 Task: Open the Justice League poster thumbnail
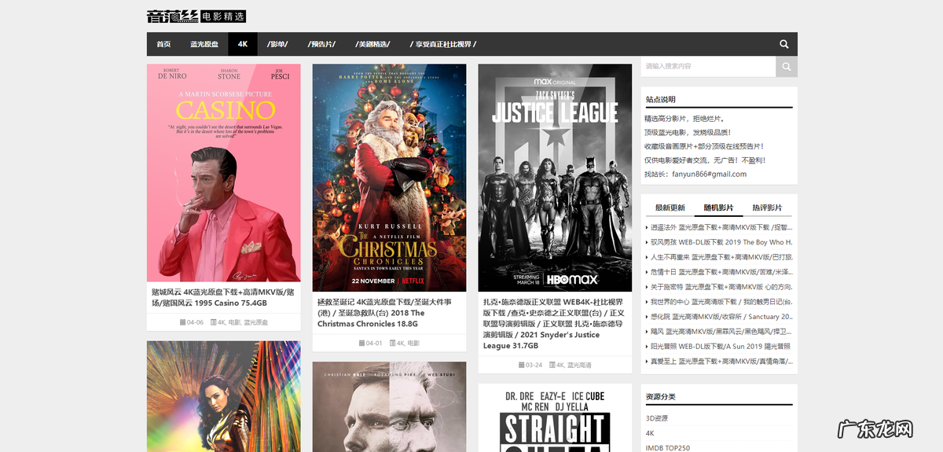(x=555, y=178)
